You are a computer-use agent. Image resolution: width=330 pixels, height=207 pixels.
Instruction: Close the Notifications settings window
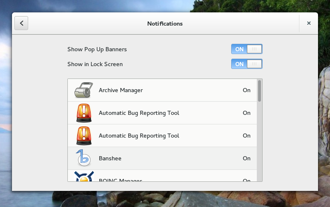coord(308,24)
